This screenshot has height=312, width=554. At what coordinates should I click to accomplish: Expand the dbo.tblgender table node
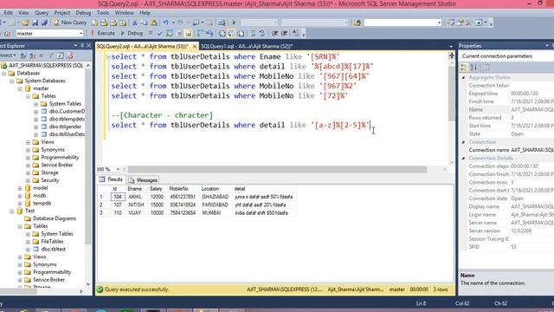click(x=35, y=127)
